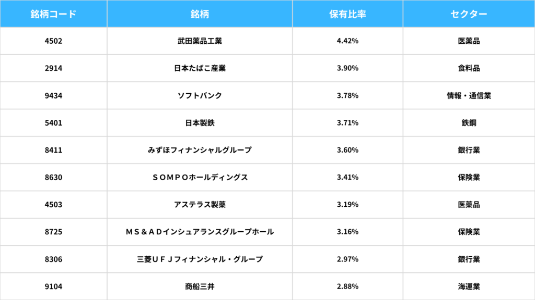535x300 pixels.
Task: Click the セクター column header
Action: (469, 14)
